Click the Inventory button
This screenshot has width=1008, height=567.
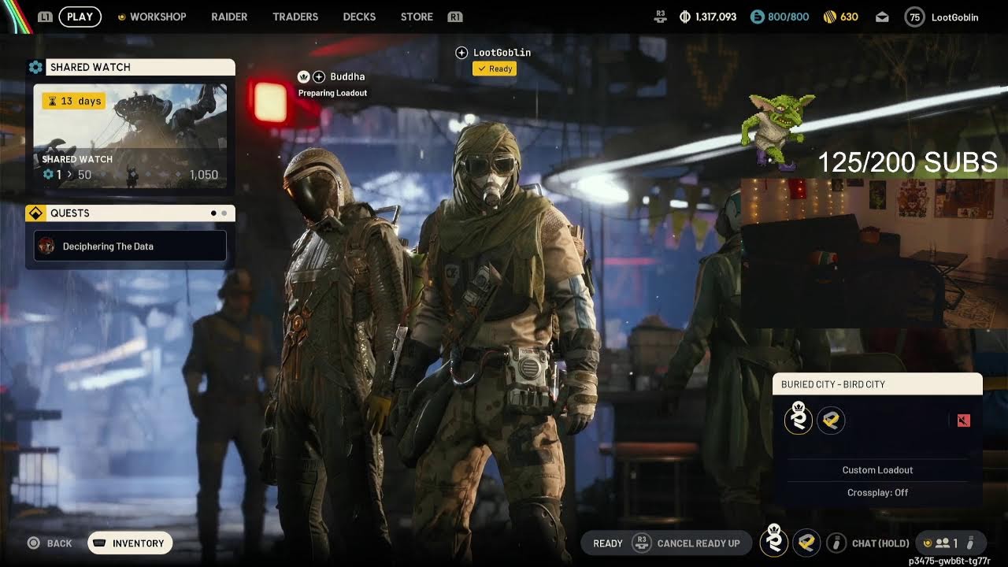tap(130, 543)
